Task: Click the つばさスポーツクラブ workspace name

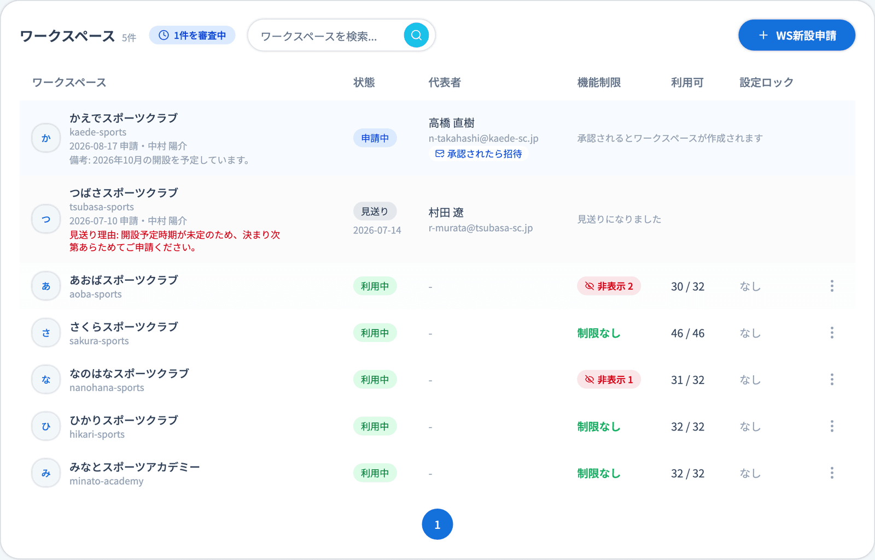Action: (124, 193)
